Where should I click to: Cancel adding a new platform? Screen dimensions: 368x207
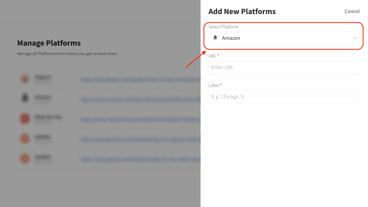352,11
